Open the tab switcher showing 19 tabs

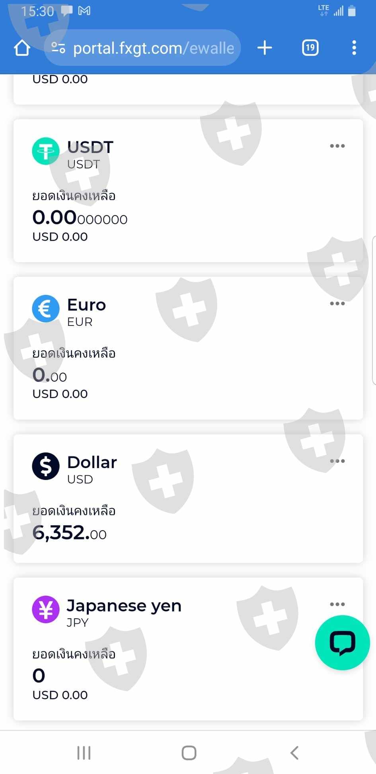click(310, 48)
